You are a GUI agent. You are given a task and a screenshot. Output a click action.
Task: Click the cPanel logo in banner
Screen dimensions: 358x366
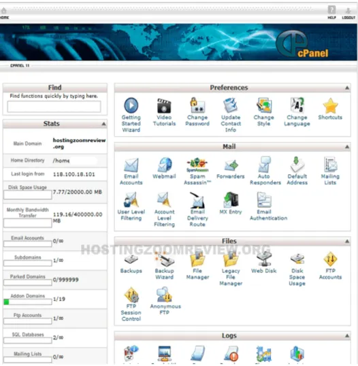click(302, 44)
